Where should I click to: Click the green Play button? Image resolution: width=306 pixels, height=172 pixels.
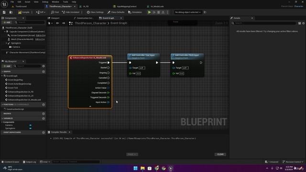pyautogui.click(x=149, y=12)
